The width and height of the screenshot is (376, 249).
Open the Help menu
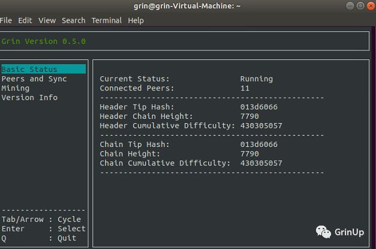tap(136, 20)
